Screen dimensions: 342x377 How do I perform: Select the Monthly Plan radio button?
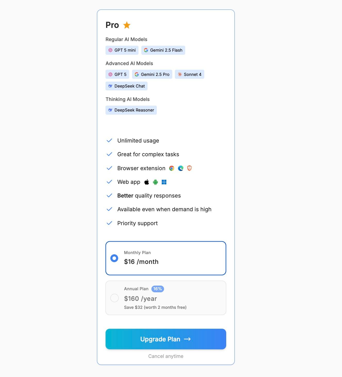click(114, 258)
